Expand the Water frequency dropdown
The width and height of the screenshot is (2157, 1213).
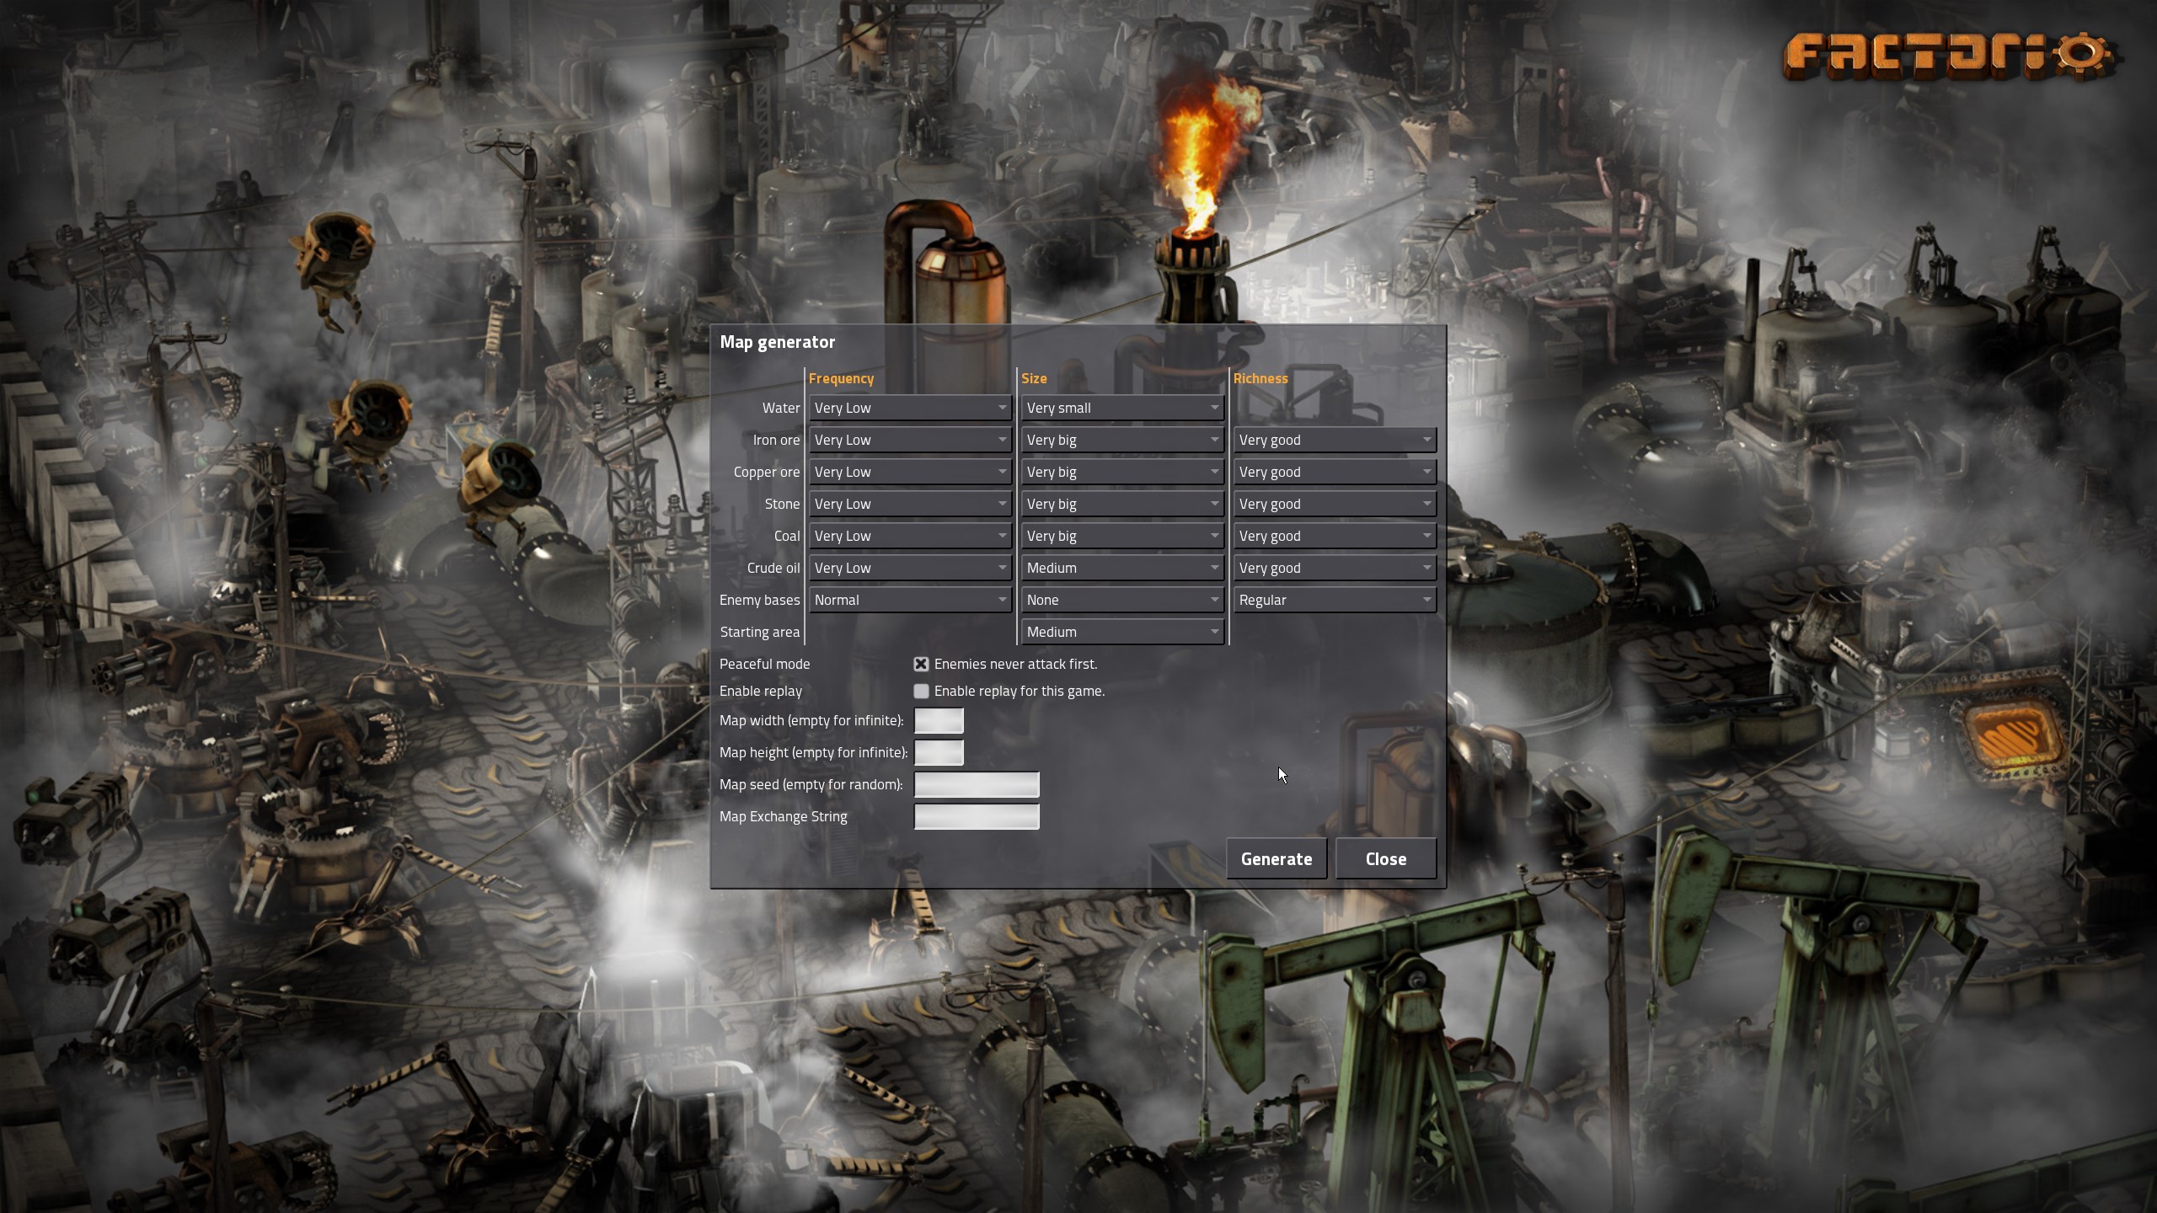[908, 408]
